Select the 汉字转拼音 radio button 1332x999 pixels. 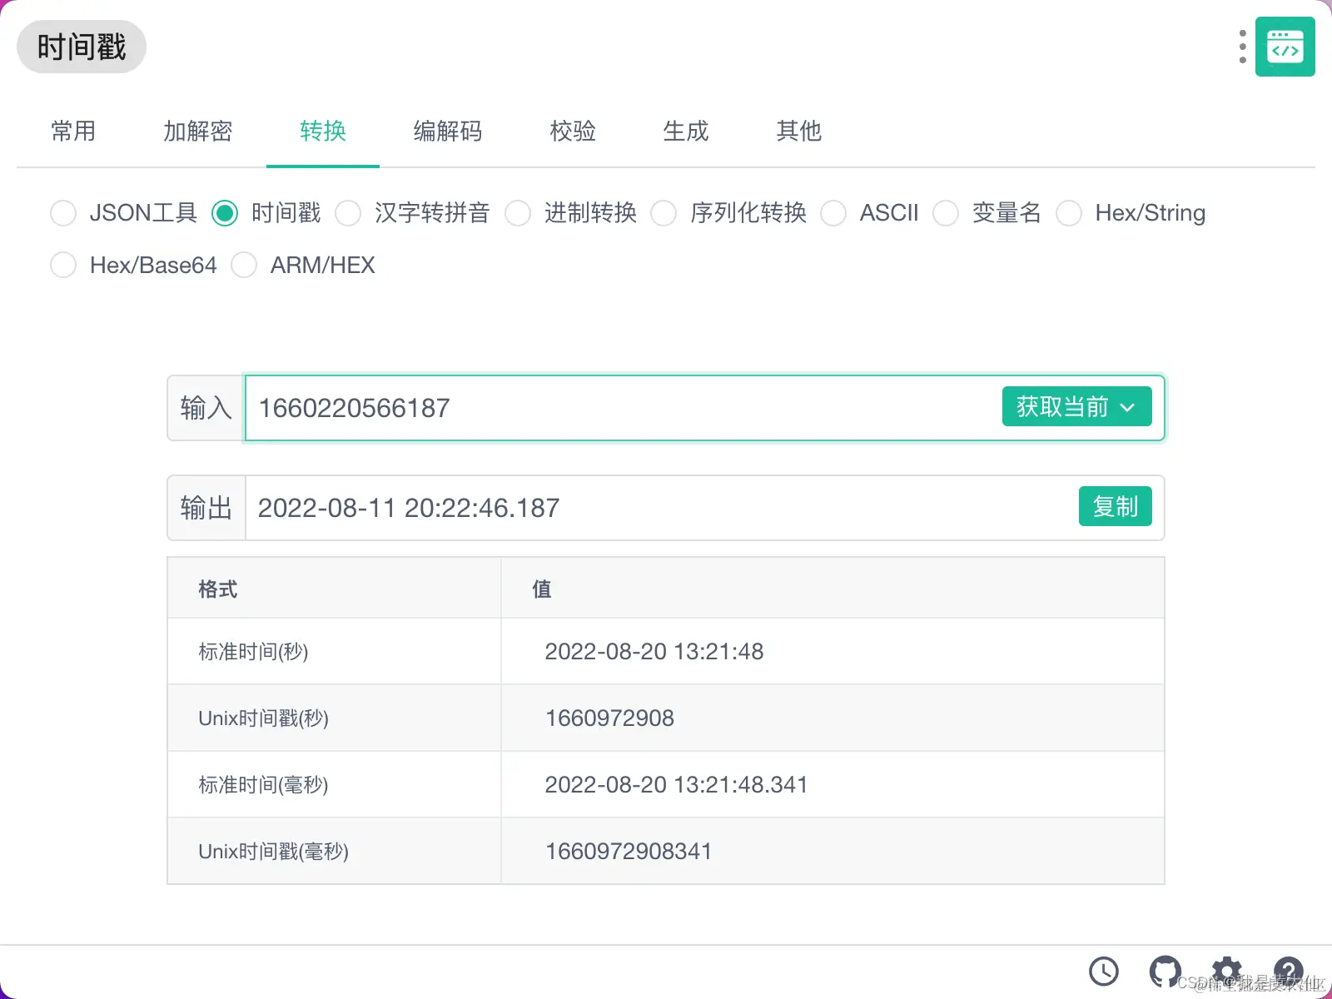[x=348, y=213]
